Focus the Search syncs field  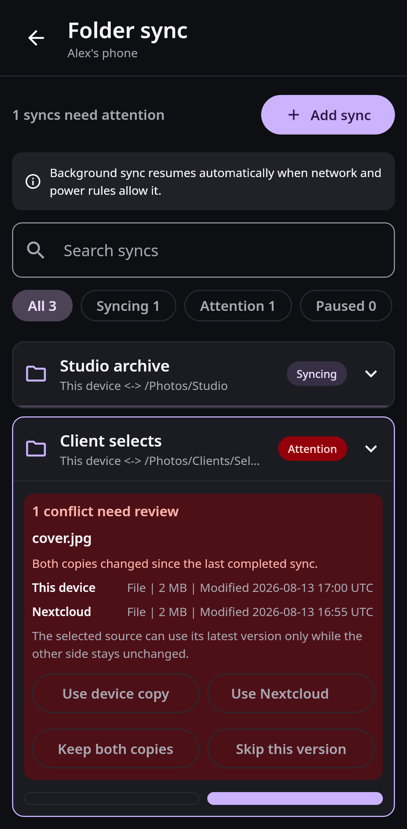coord(203,250)
